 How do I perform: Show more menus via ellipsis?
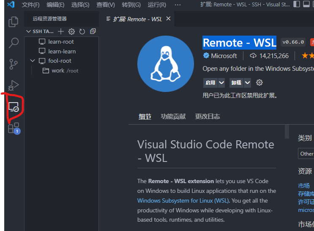pos(177,5)
